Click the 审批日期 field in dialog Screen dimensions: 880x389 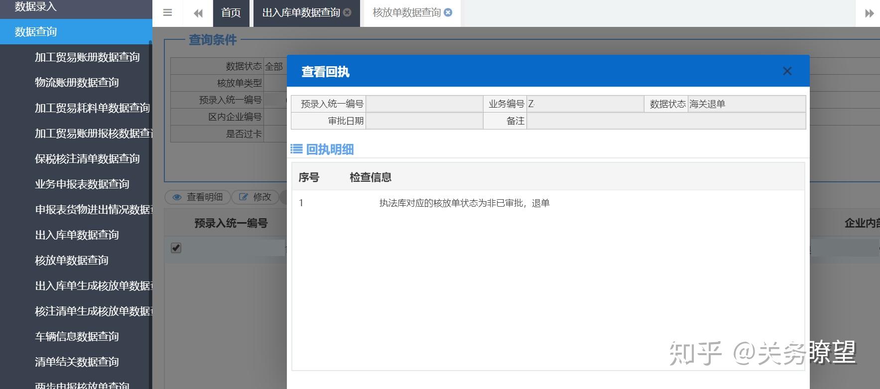coord(424,121)
